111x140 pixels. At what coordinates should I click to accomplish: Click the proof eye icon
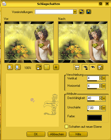(x=92, y=67)
